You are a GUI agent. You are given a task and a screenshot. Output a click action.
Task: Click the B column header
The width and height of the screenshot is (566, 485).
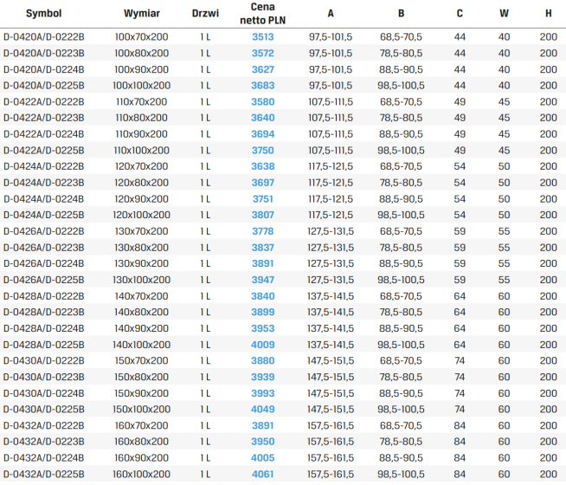(x=401, y=13)
